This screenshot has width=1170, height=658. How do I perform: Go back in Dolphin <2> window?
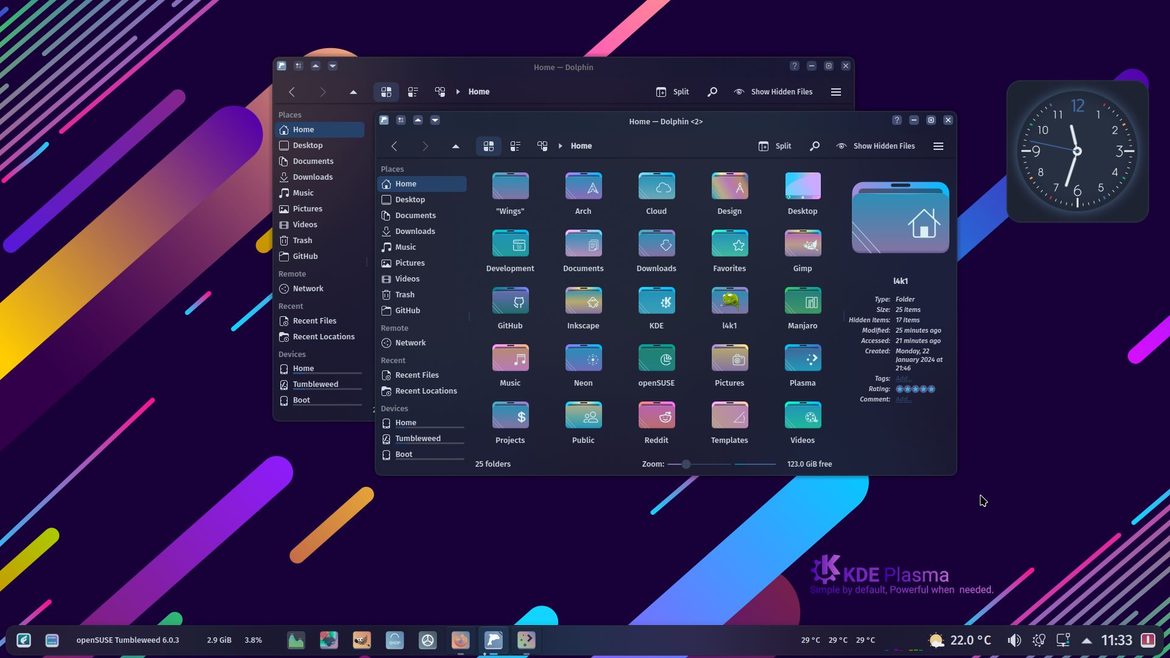(394, 146)
